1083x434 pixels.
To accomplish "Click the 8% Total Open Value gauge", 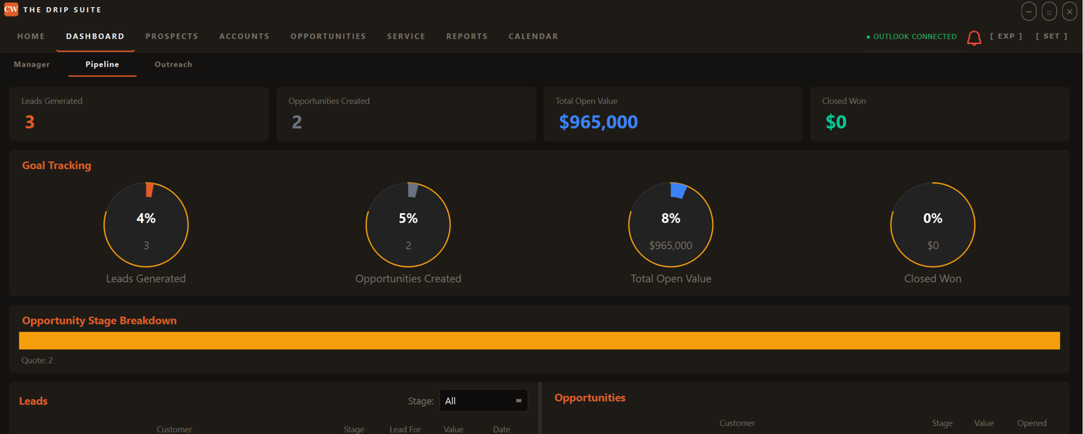I will 671,225.
